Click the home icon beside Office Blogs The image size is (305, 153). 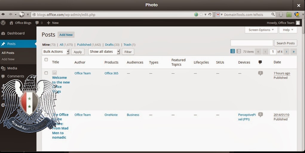tap(11, 23)
